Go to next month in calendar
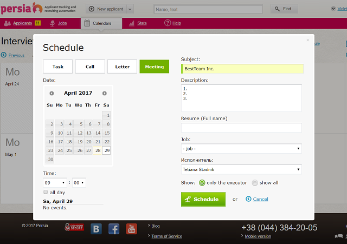The height and width of the screenshot is (244, 347). (x=105, y=93)
